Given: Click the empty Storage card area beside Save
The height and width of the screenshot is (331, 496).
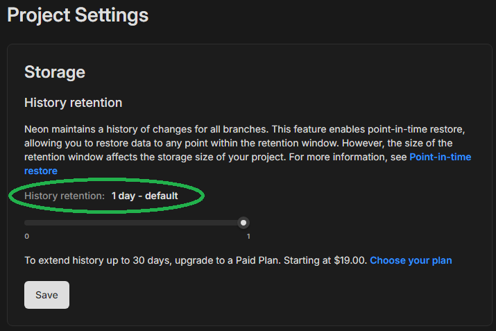Looking at the screenshot, I should point(277,295).
